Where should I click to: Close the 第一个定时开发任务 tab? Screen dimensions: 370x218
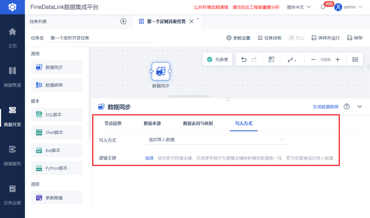point(192,21)
